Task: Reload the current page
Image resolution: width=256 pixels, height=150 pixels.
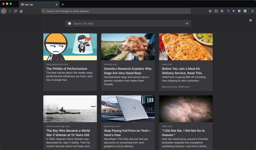Action: point(15,11)
